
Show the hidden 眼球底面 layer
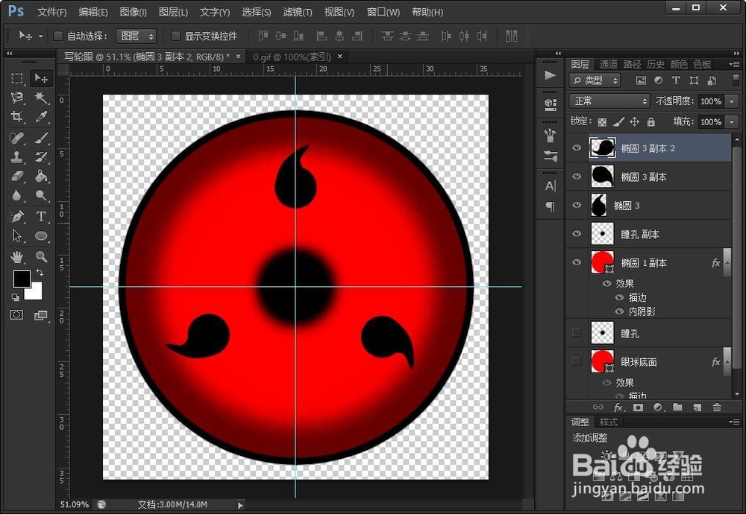[x=577, y=361]
